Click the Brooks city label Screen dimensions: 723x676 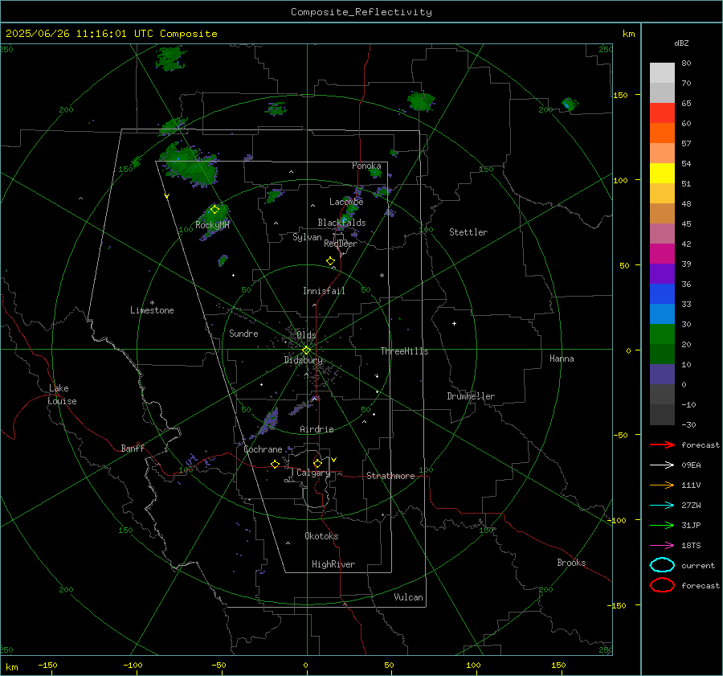pos(571,563)
